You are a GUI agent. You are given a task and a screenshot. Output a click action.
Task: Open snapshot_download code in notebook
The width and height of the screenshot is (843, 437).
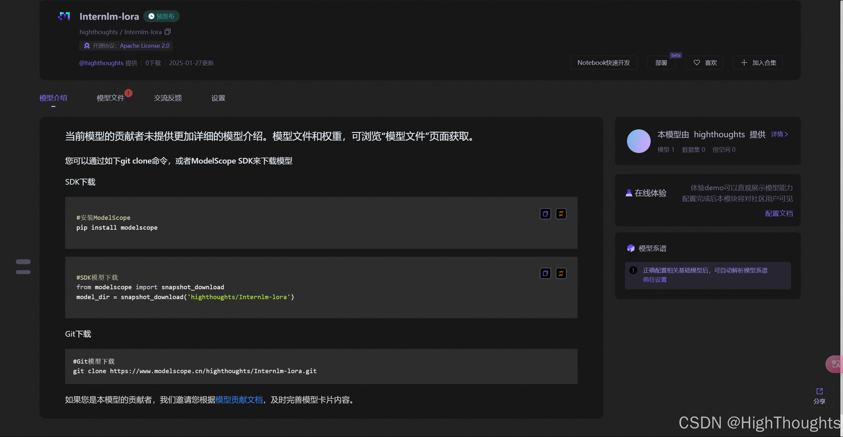(561, 273)
